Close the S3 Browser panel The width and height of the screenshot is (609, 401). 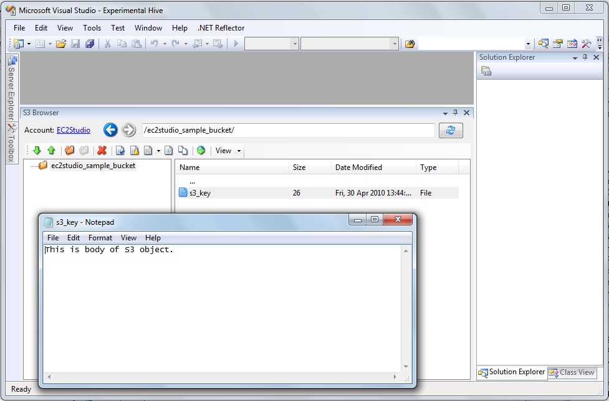click(x=466, y=113)
